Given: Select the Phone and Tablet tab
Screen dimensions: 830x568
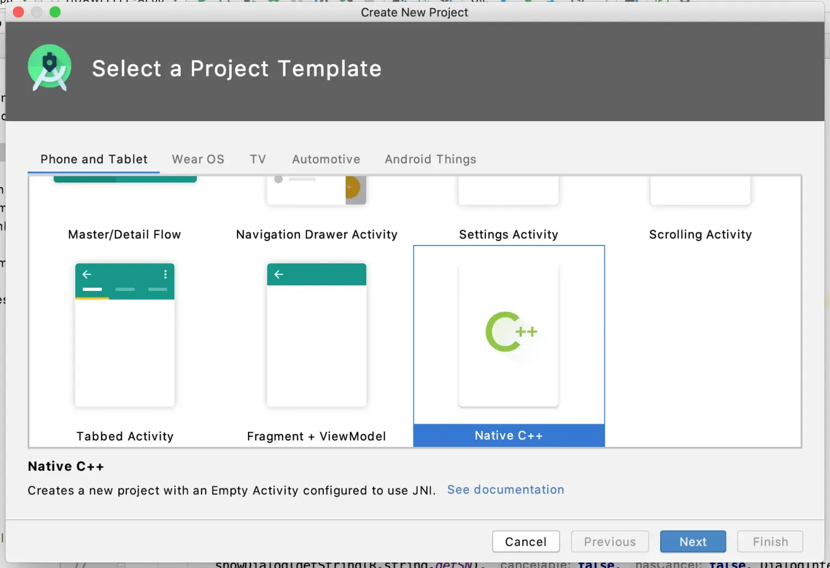Looking at the screenshot, I should point(94,159).
